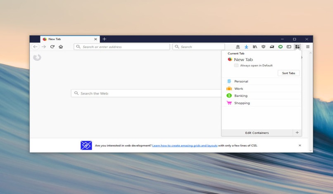This screenshot has width=333, height=194.
Task: Open the Work container
Action: coord(262,88)
